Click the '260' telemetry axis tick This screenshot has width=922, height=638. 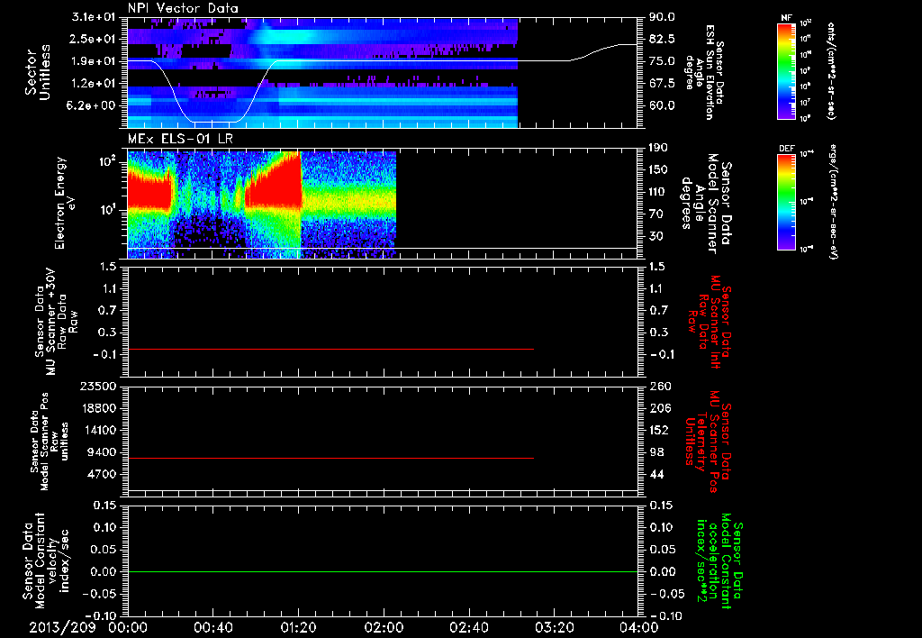click(x=658, y=386)
